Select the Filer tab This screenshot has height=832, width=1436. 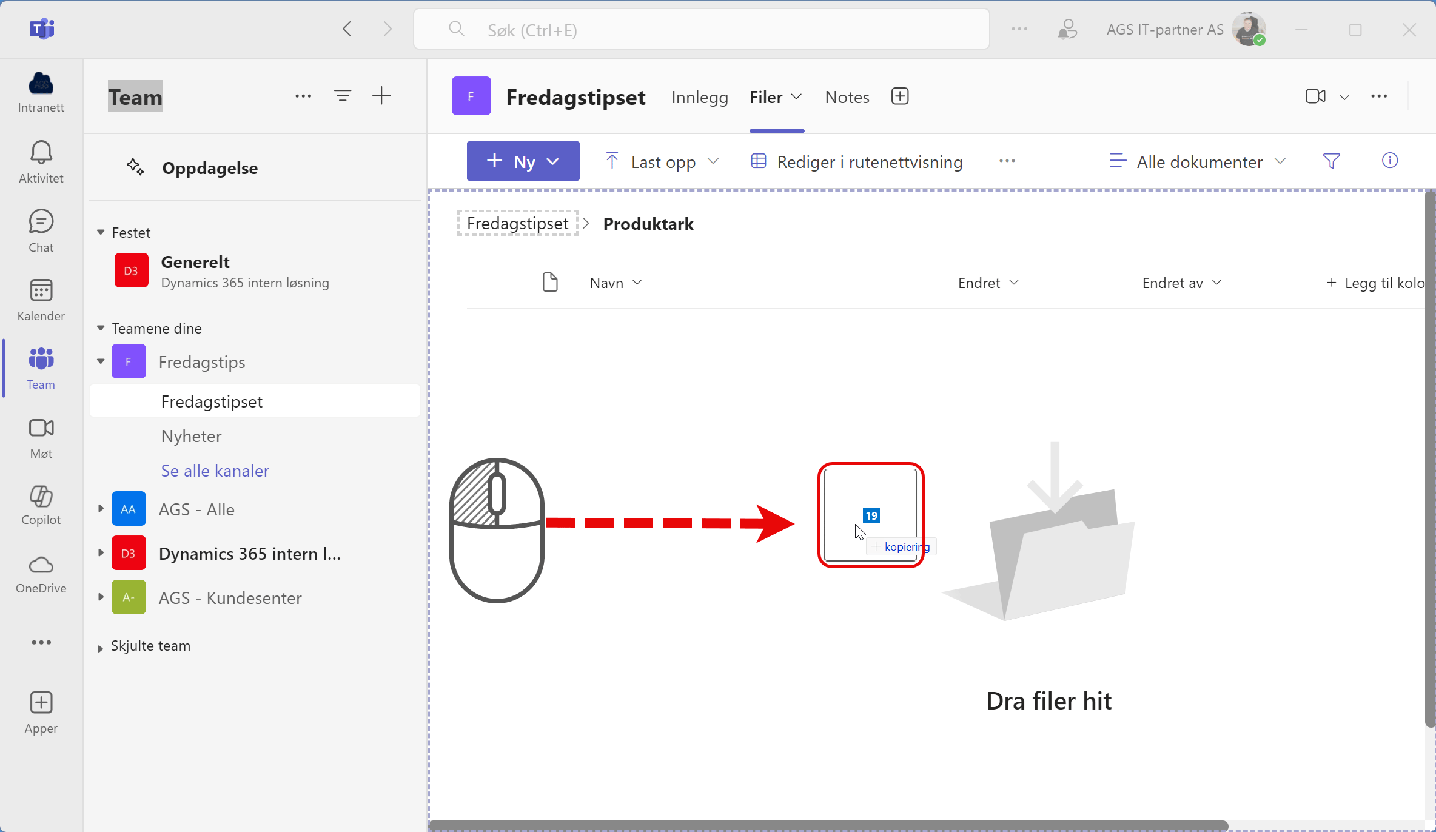pyautogui.click(x=776, y=96)
